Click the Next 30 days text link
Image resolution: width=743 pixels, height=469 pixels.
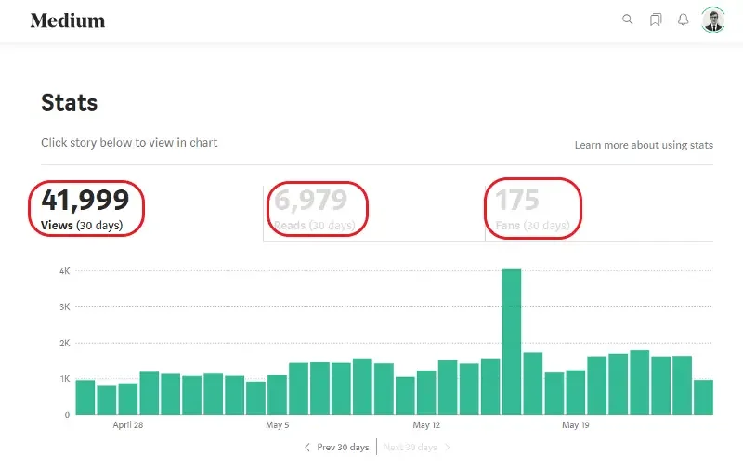pyautogui.click(x=410, y=448)
